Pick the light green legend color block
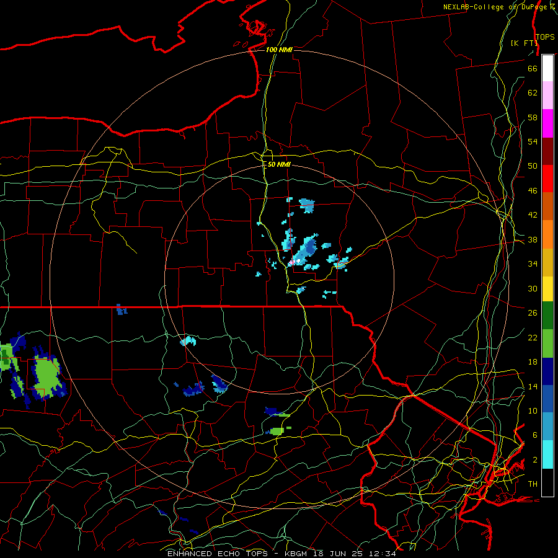 pyautogui.click(x=547, y=343)
